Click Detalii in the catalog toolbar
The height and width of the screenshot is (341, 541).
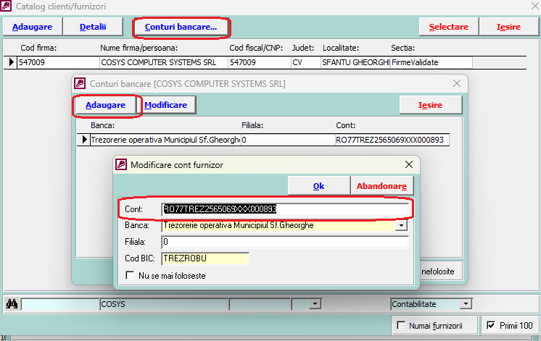(93, 28)
